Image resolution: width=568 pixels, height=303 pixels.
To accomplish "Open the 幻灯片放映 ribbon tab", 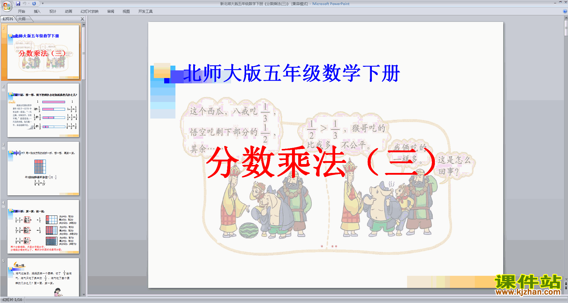I will (x=90, y=12).
